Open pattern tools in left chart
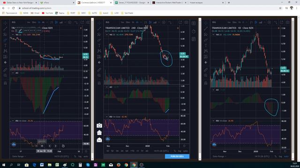300x168 pixels. pyautogui.click(x=5, y=51)
